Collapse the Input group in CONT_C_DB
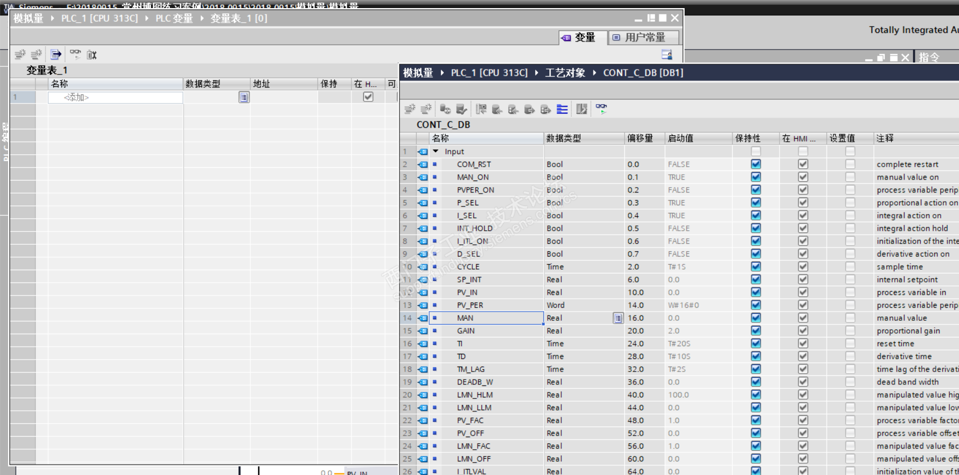Viewport: 959px width, 475px height. (x=436, y=152)
